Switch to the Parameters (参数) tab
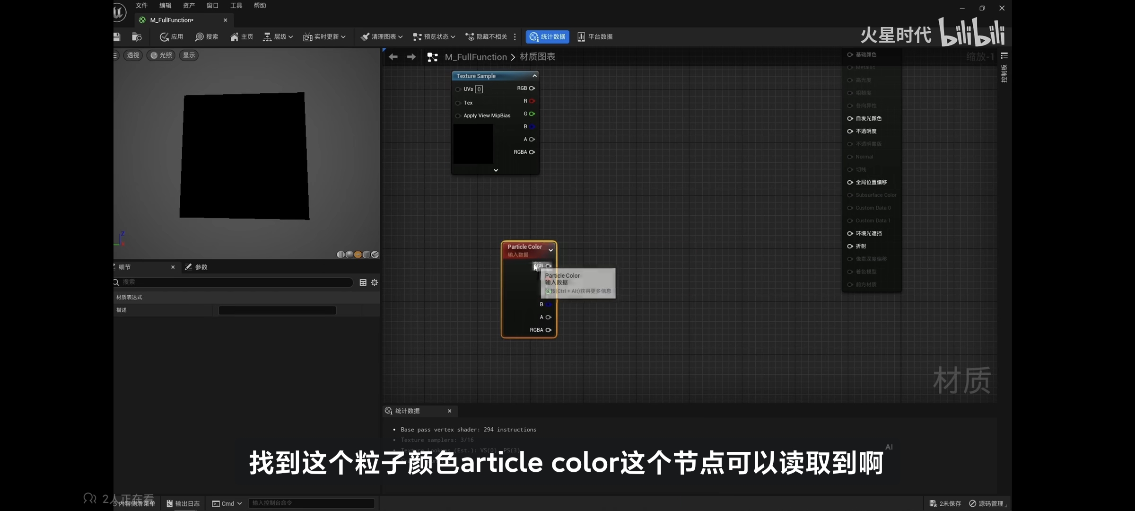The width and height of the screenshot is (1135, 511). (197, 267)
